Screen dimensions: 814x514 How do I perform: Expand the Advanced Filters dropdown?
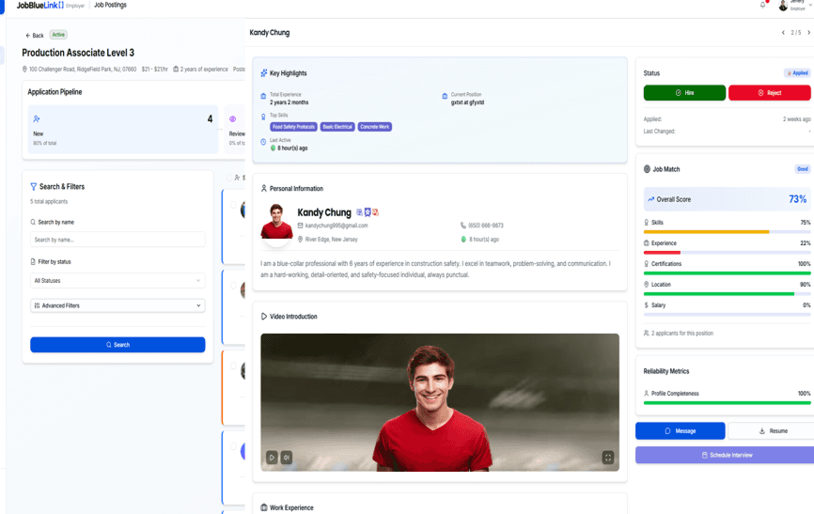[x=117, y=305]
